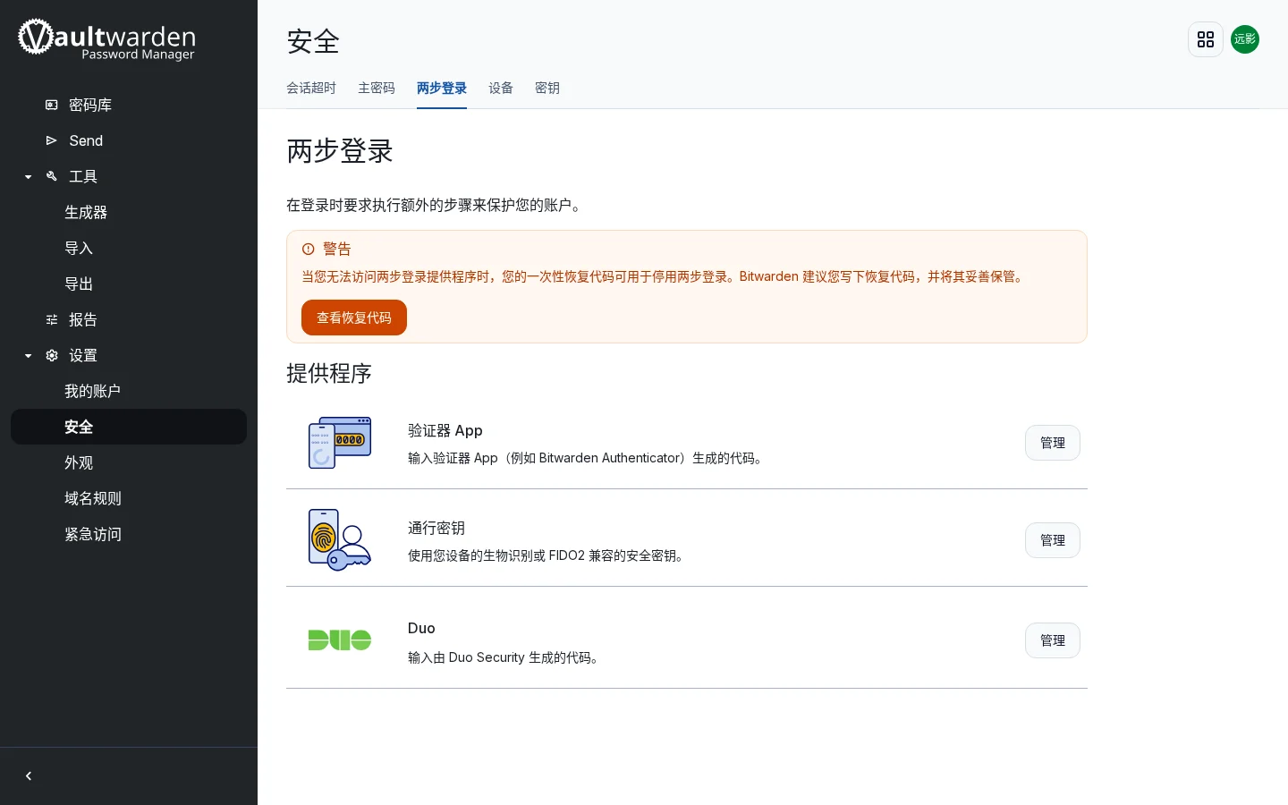
Task: Click 管理 for Duo
Action: [1053, 640]
